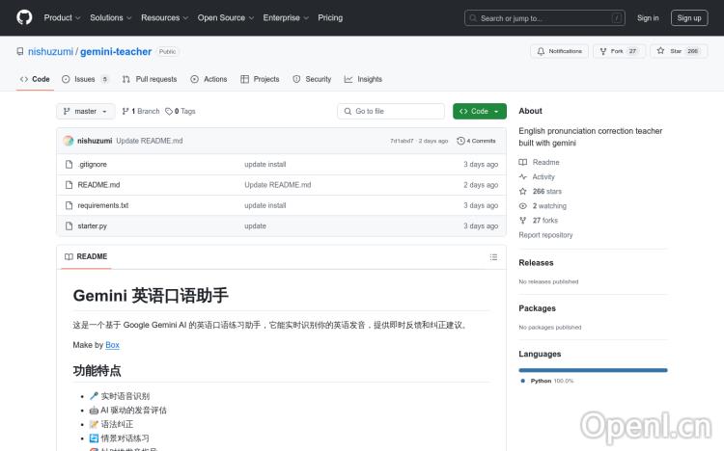Screen dimensions: 724x451
Task: Enable repository Notifications
Action: [x=558, y=51]
